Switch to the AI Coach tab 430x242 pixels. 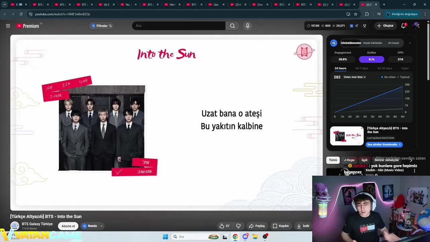pyautogui.click(x=393, y=43)
